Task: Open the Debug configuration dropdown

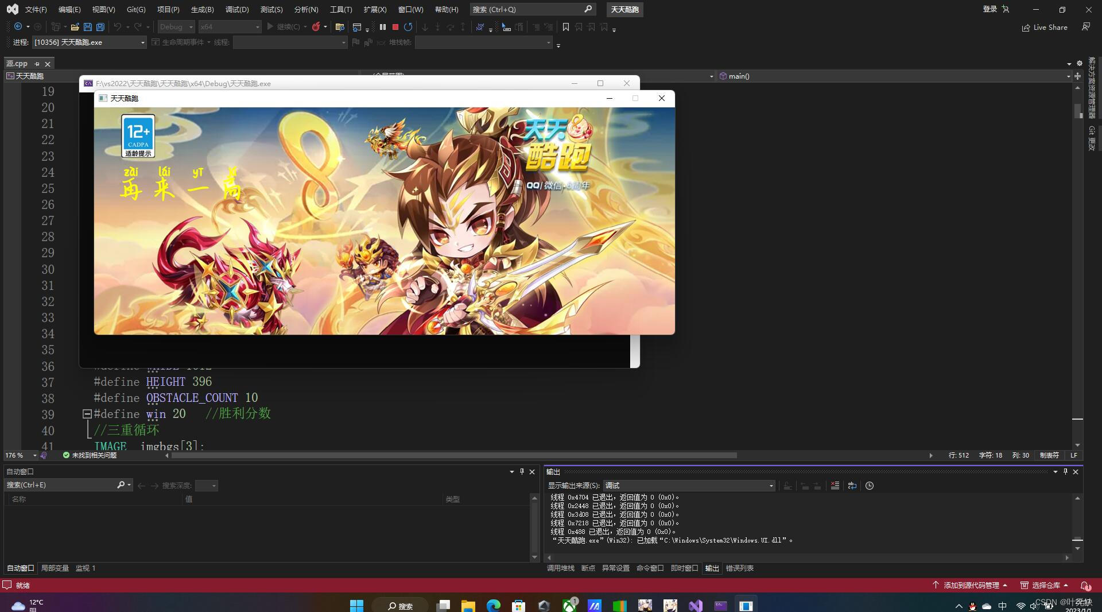Action: click(x=176, y=27)
